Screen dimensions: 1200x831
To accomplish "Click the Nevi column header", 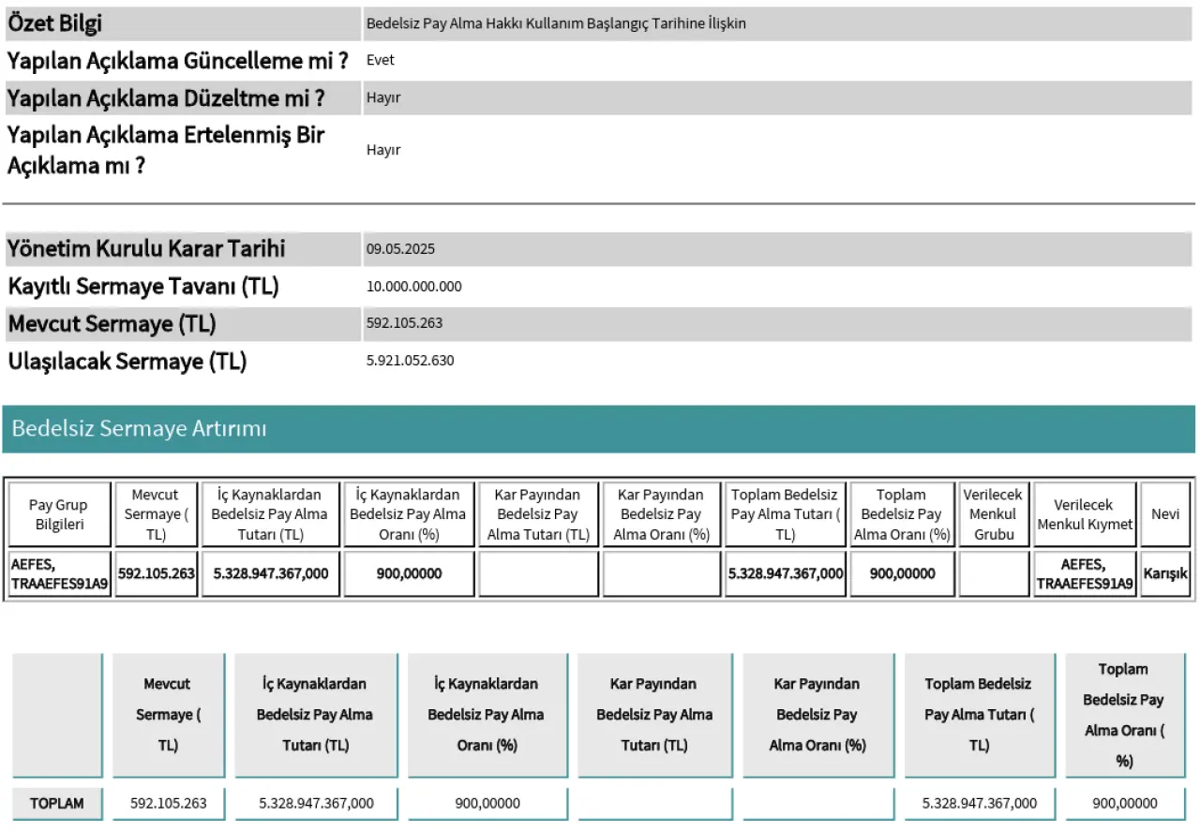I will 1165,514.
